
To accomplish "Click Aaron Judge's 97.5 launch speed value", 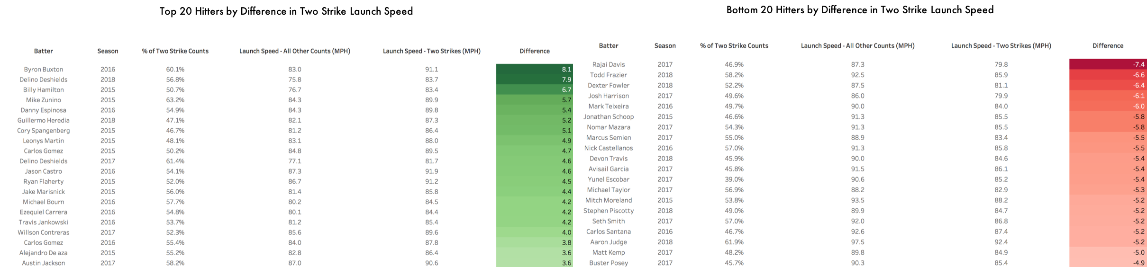I will [x=857, y=242].
